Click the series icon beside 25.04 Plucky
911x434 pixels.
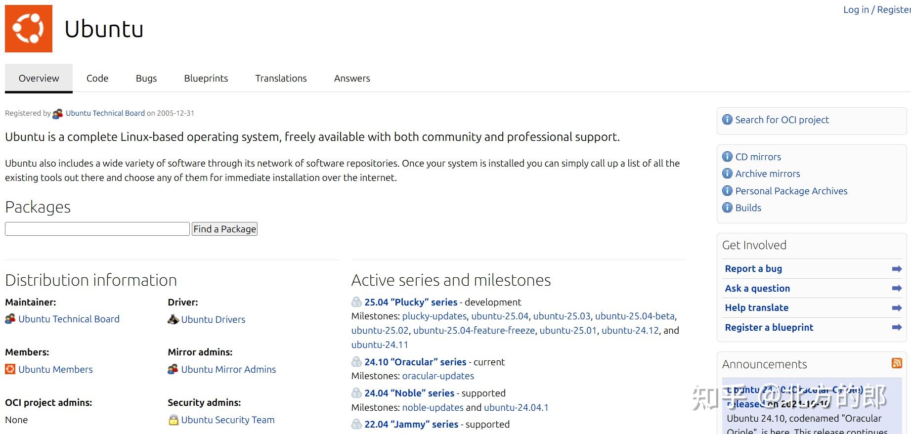(x=356, y=302)
